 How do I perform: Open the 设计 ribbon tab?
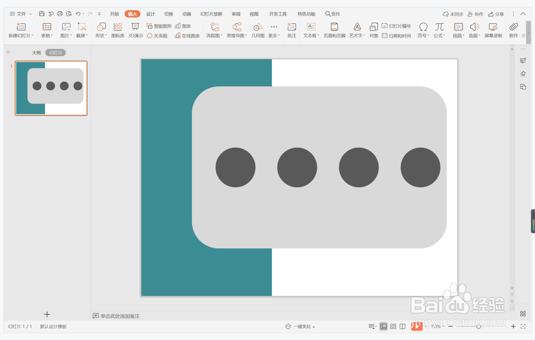[x=150, y=14]
